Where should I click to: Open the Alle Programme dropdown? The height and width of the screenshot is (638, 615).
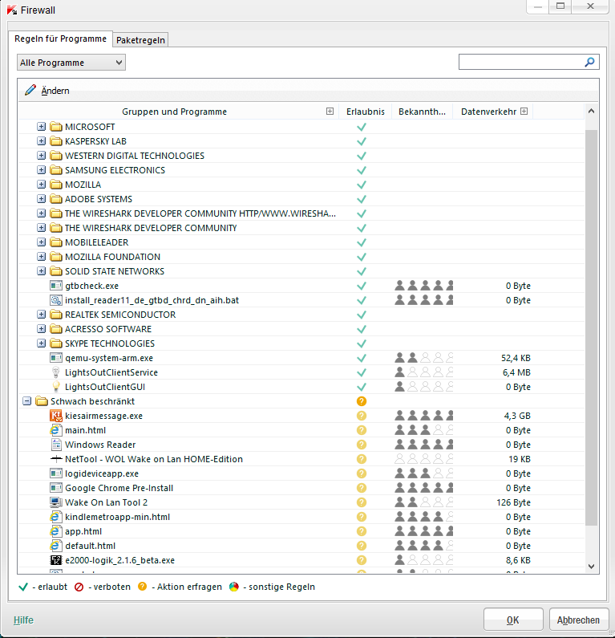pos(71,63)
